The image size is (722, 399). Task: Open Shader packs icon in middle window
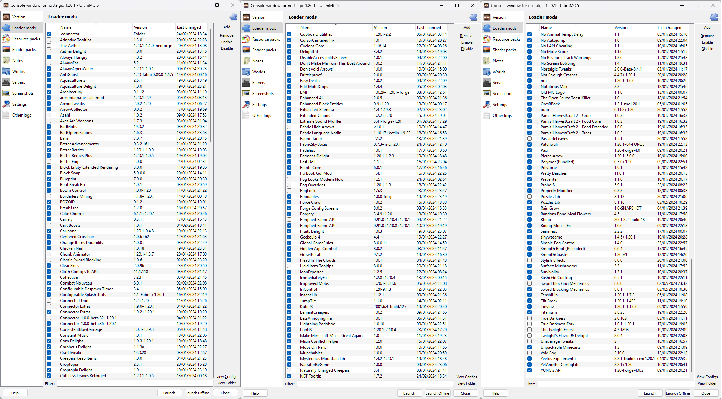point(246,50)
